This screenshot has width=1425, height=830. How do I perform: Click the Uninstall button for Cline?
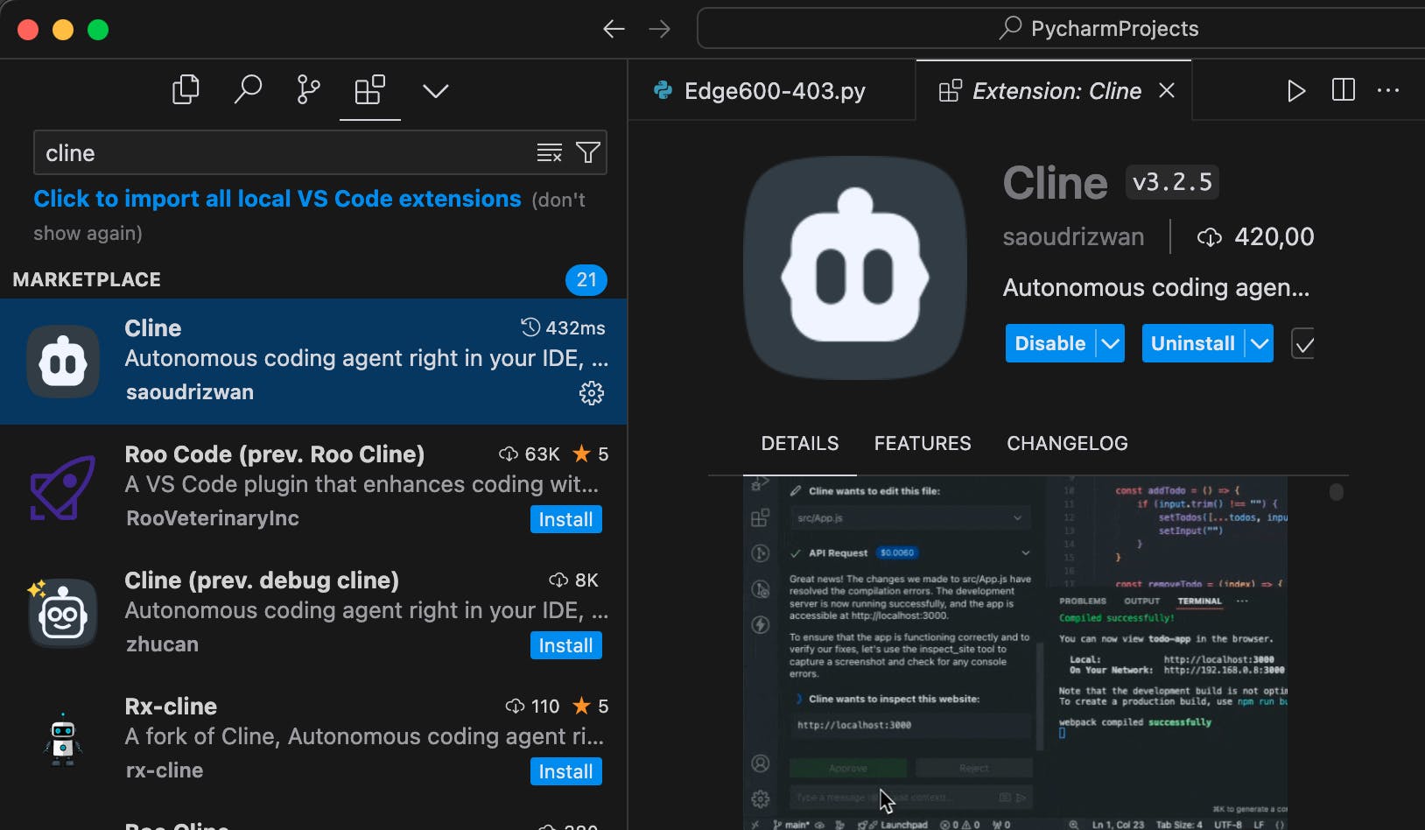pos(1193,343)
